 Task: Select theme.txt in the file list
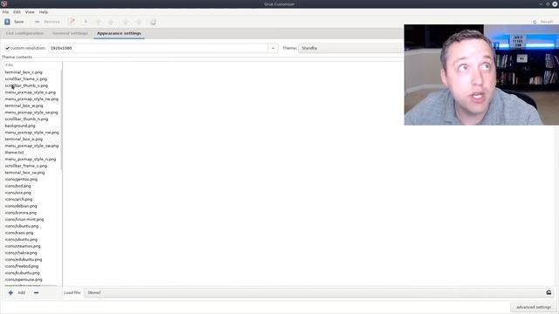pos(14,153)
